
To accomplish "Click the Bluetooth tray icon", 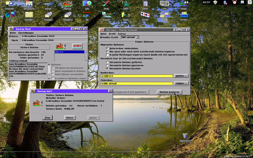I will pos(225,2).
